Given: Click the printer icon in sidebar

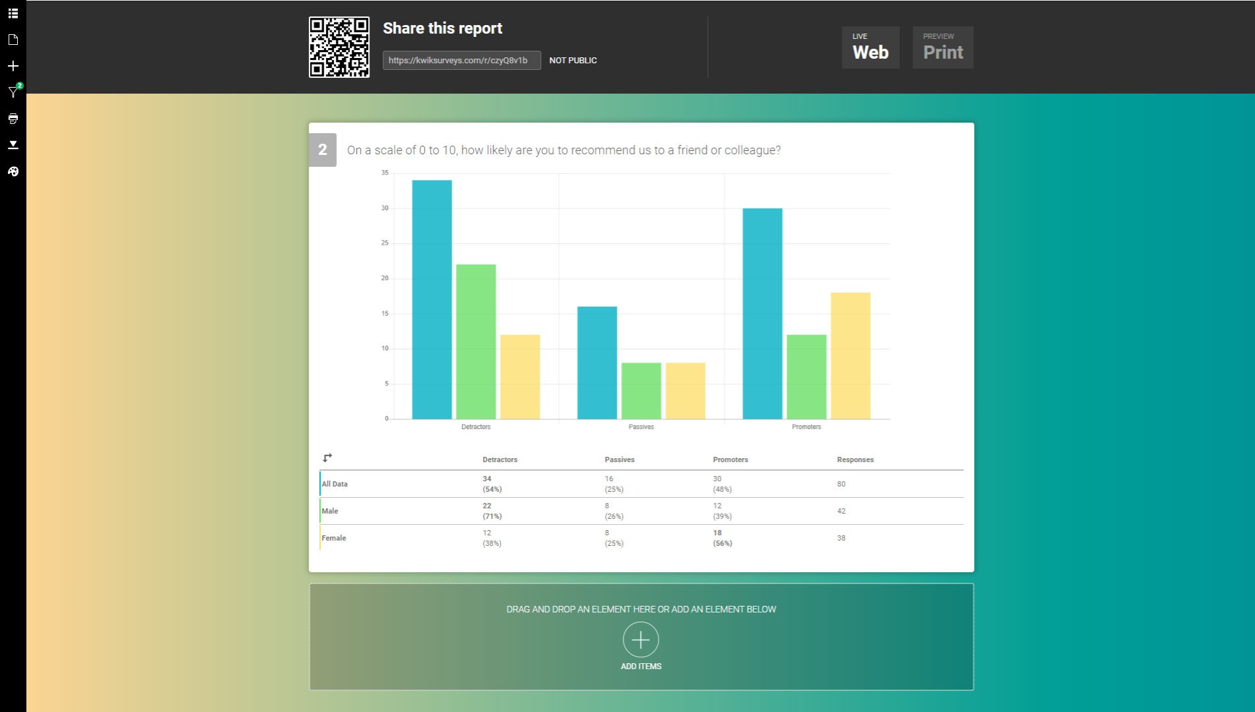Looking at the screenshot, I should [13, 119].
